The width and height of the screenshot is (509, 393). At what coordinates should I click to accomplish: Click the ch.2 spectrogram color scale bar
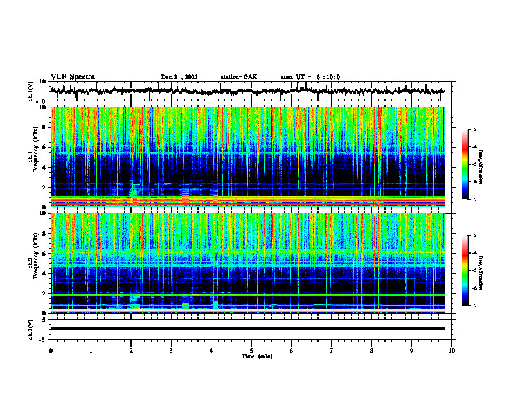pos(465,270)
